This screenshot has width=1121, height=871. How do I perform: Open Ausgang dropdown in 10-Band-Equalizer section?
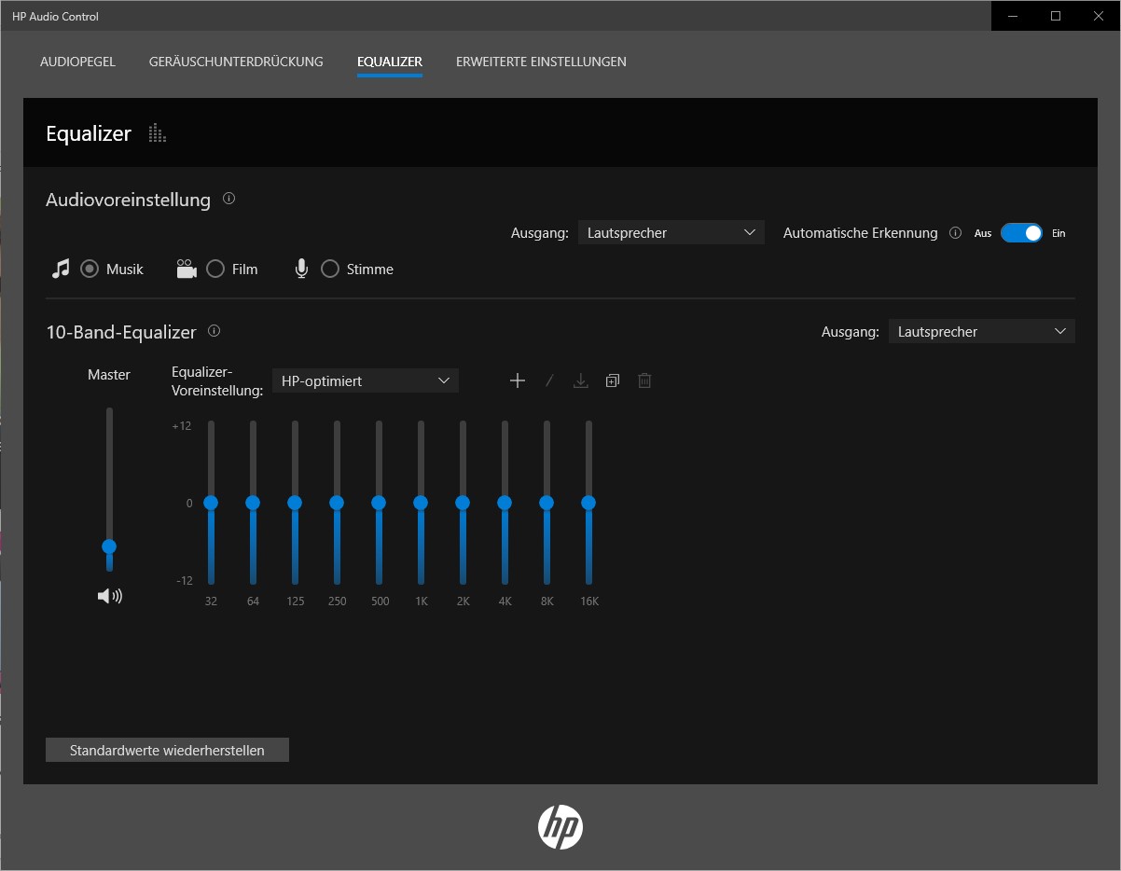(x=982, y=331)
